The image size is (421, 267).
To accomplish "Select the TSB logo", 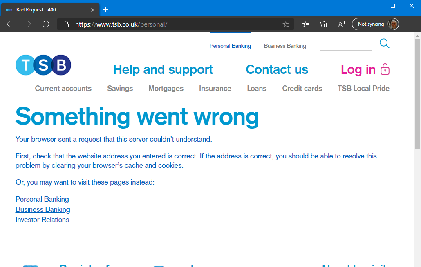I will pos(43,65).
